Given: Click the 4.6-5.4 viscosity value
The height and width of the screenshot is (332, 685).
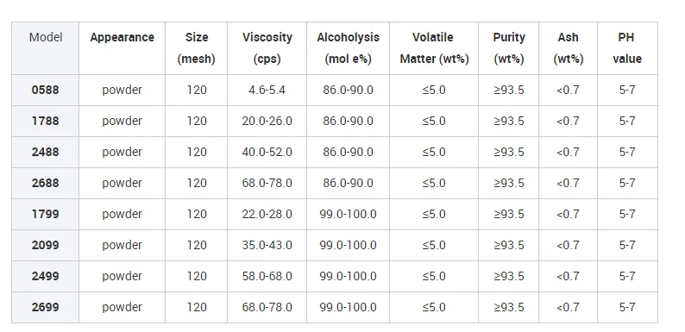Looking at the screenshot, I should (x=267, y=90).
